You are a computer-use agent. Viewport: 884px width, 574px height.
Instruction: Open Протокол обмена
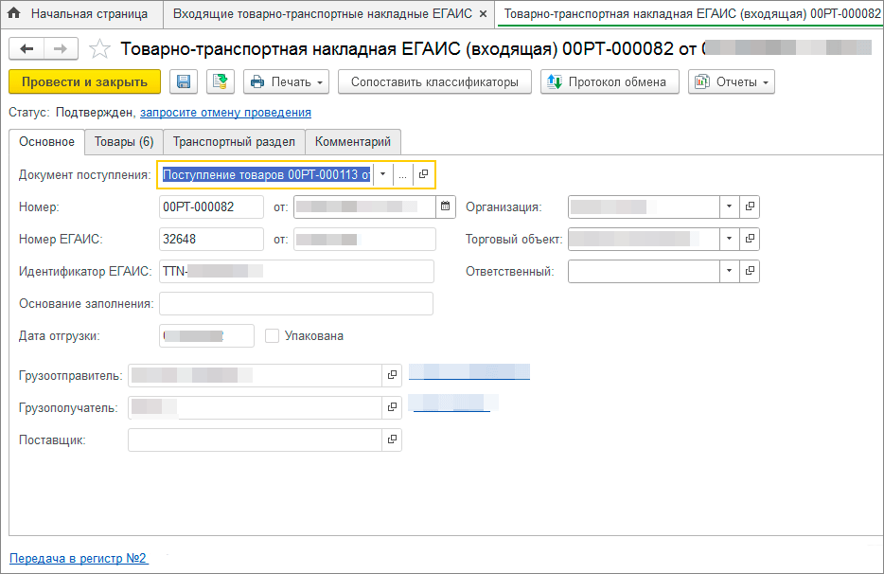point(610,81)
